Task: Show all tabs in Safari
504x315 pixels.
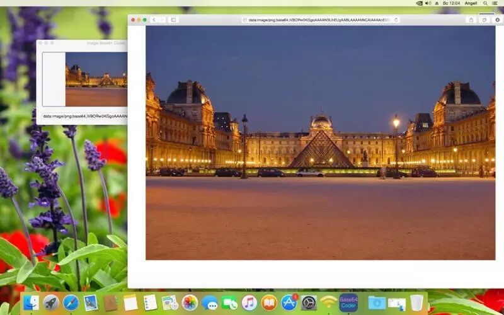Action: (484, 20)
